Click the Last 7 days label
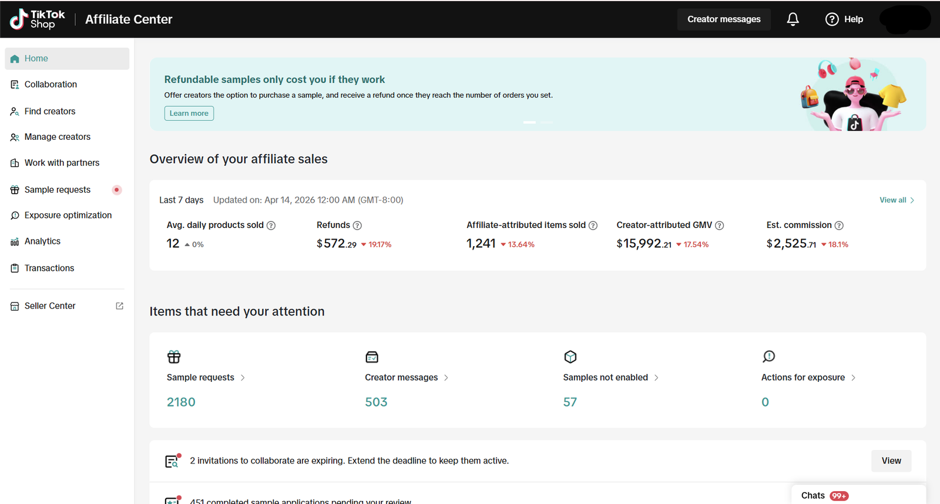 (x=182, y=200)
